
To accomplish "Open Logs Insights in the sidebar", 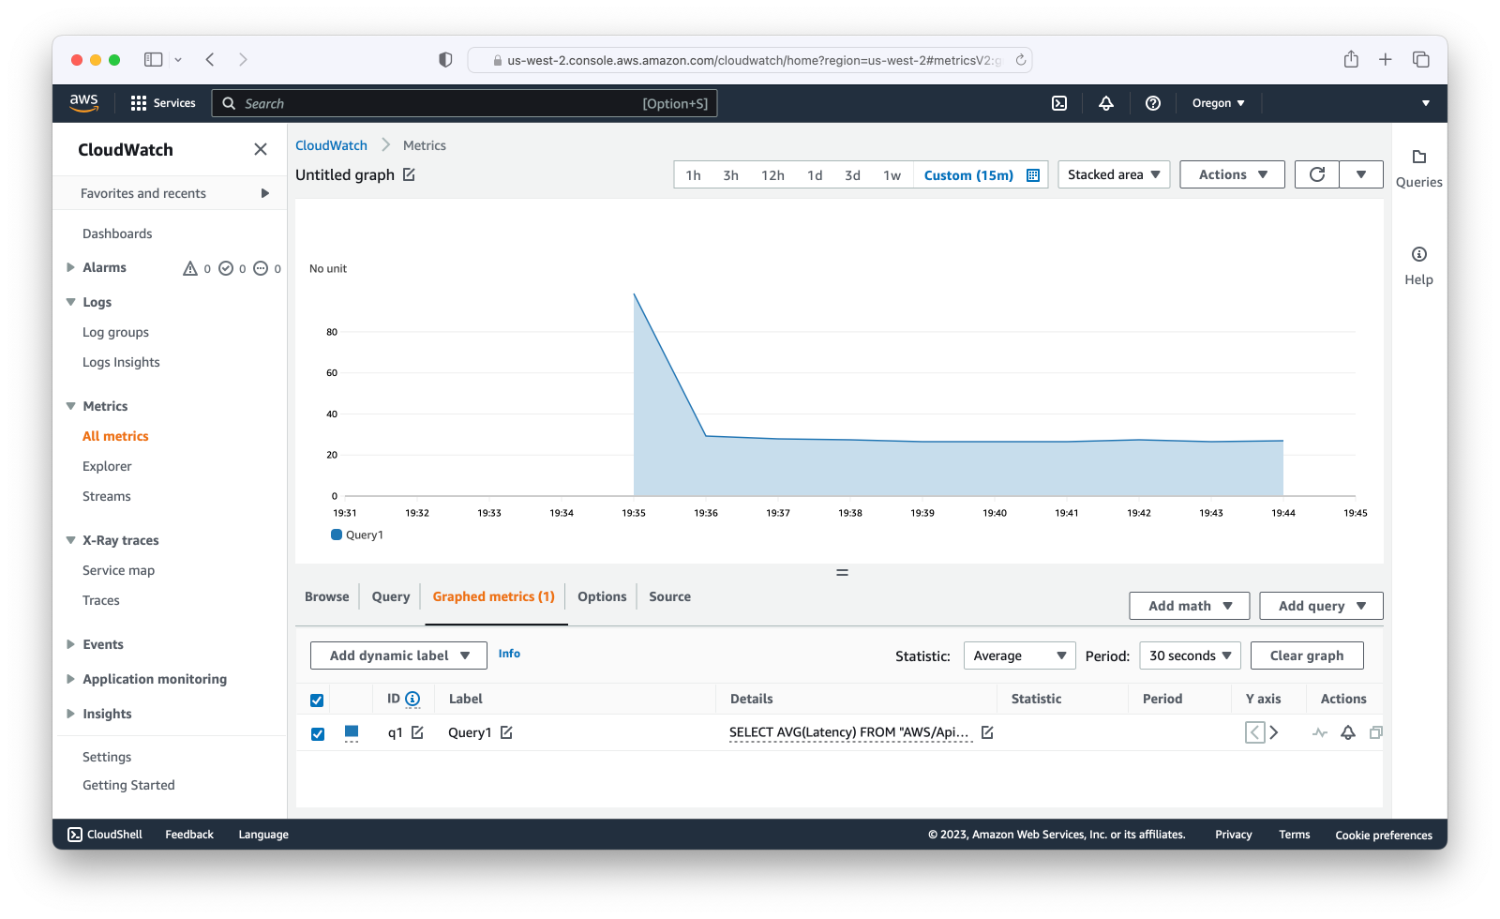I will coord(121,362).
